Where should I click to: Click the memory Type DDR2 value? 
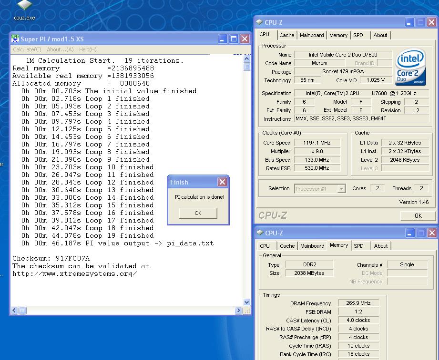coord(310,264)
